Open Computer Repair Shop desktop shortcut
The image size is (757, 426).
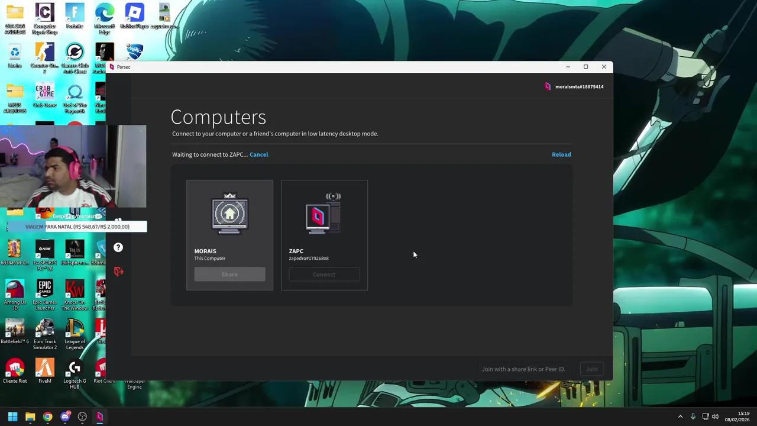click(45, 20)
